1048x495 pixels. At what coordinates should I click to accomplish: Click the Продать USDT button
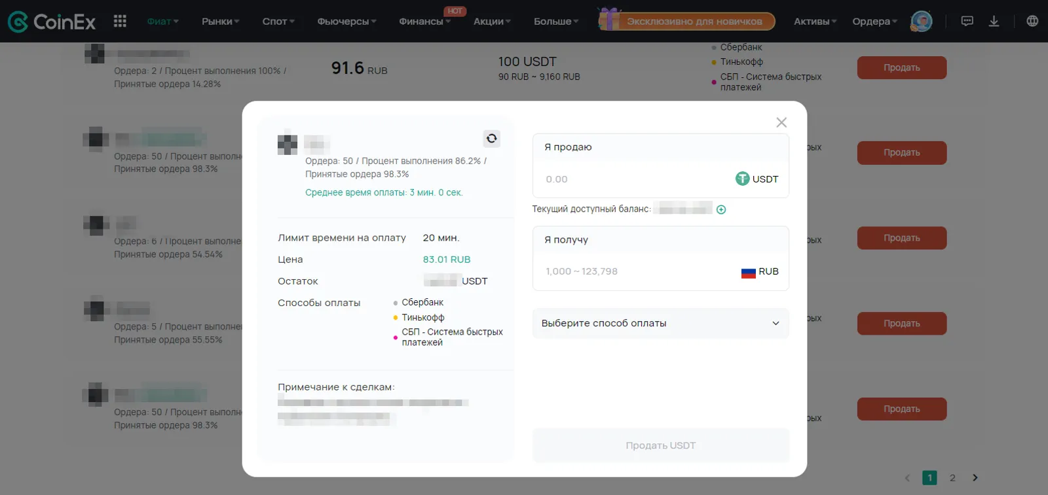point(660,445)
